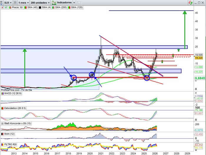Click the arrow next to Indicadores
206x155 pixels.
[74, 2]
